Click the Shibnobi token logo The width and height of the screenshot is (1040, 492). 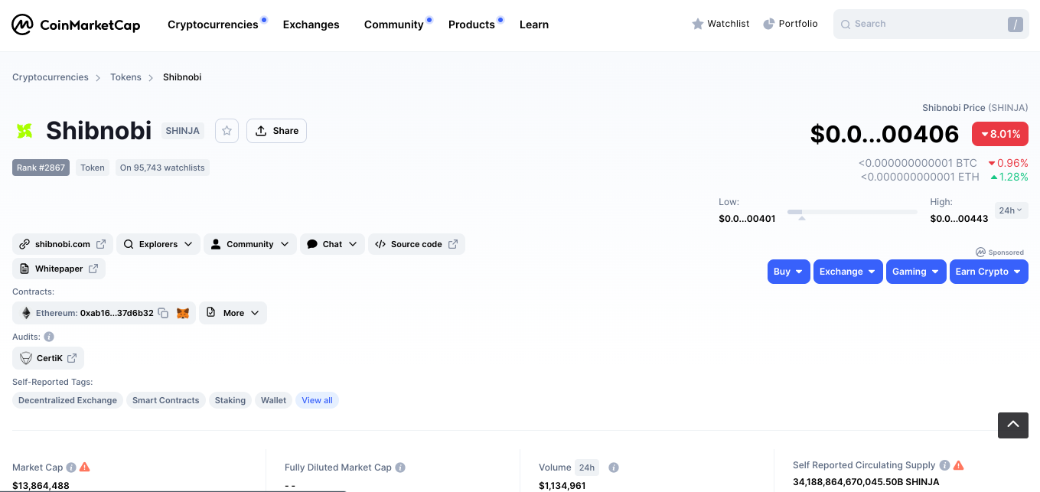24,131
